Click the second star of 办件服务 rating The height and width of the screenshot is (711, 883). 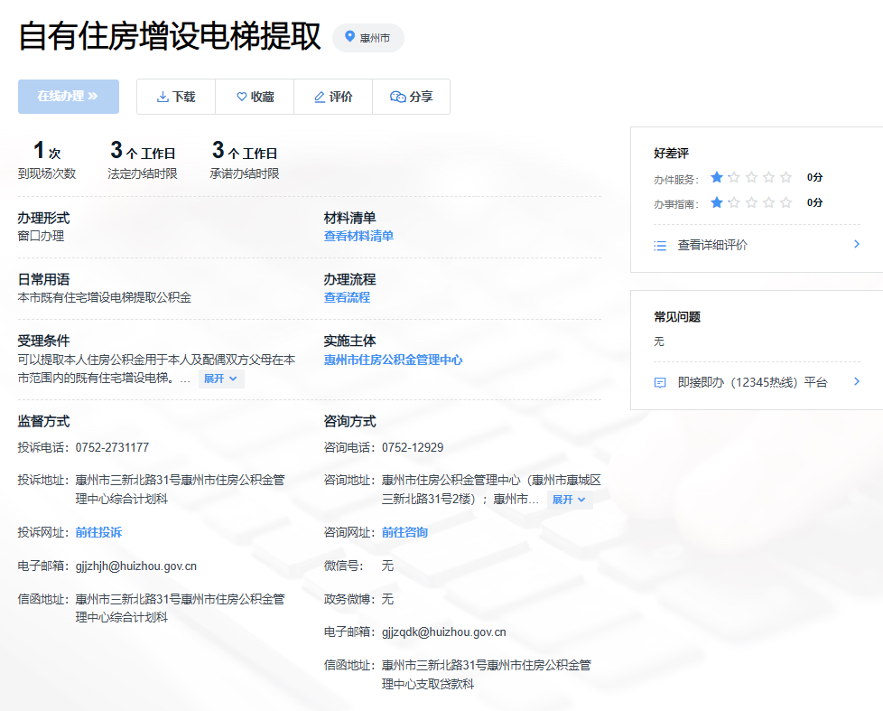click(x=734, y=177)
